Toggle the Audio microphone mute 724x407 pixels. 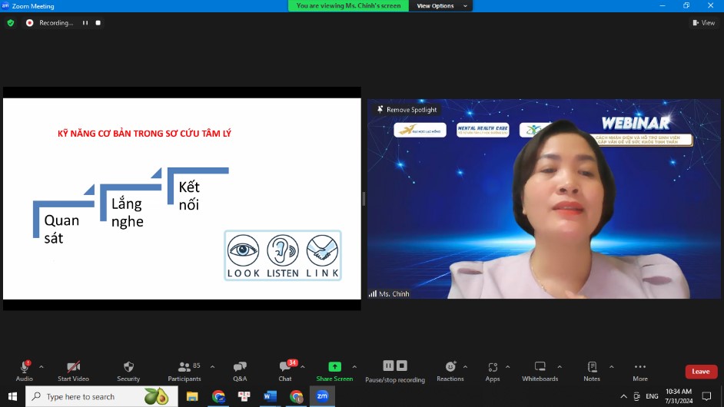click(25, 367)
